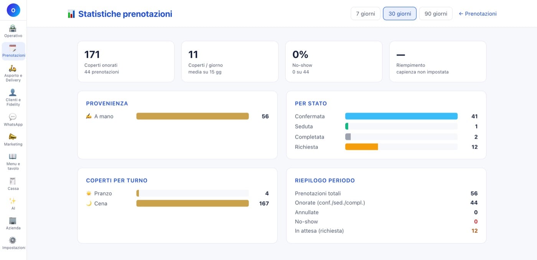Click the moon icon next to Cena
Image resolution: width=537 pixels, height=260 pixels.
pos(89,203)
